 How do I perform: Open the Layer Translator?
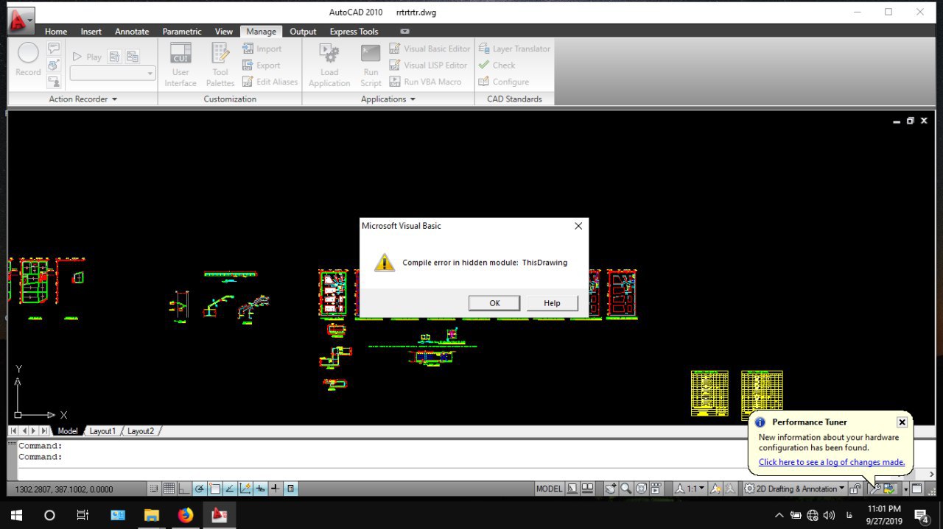514,49
